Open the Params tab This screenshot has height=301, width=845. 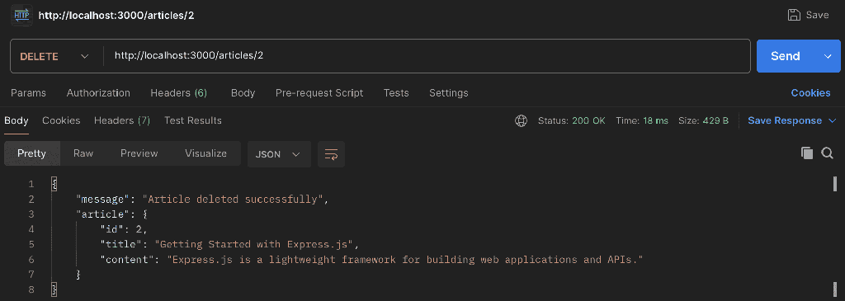point(29,92)
